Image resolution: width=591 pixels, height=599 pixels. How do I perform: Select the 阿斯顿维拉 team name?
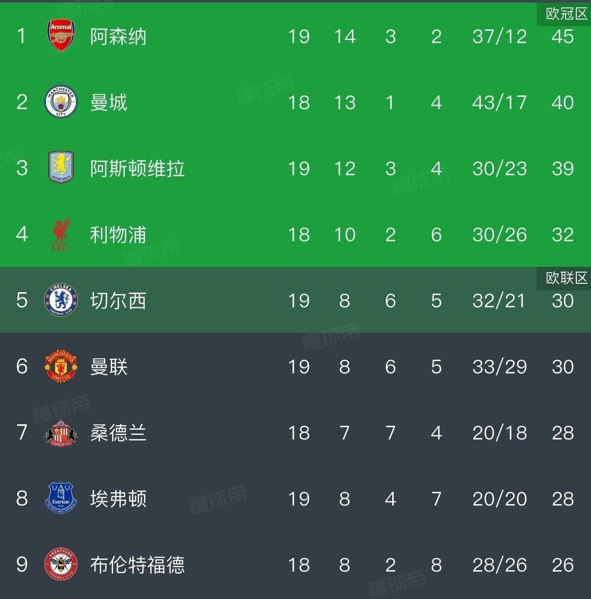137,169
